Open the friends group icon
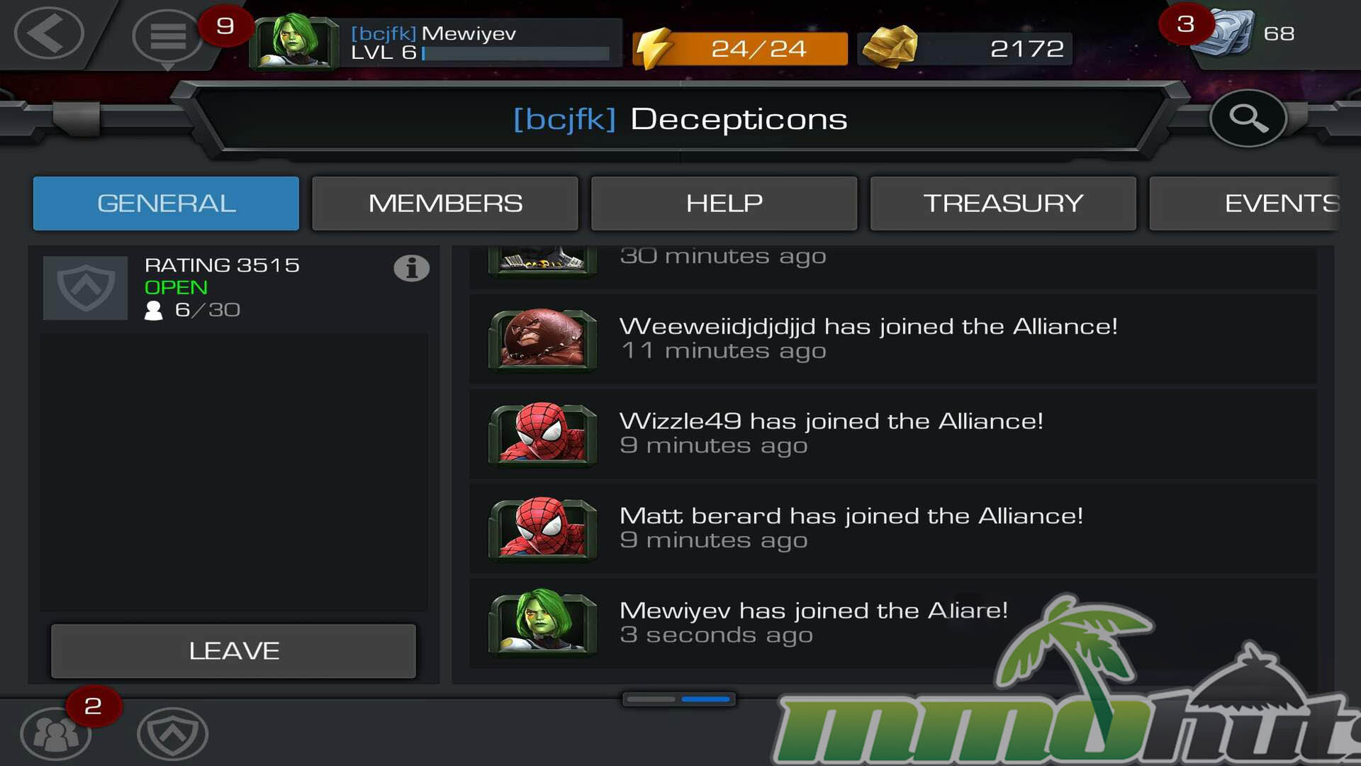 point(55,734)
